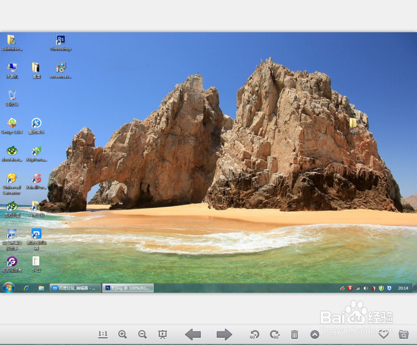Switch to the 百度经验_编辑器 taskbar window
This screenshot has width=417, height=345.
coord(75,288)
